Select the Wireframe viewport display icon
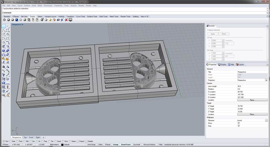Screen dimensions: 270x147 pos(4,20)
